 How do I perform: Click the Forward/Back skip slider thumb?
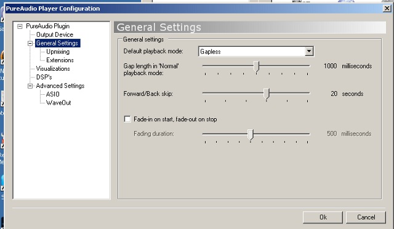[x=267, y=94]
